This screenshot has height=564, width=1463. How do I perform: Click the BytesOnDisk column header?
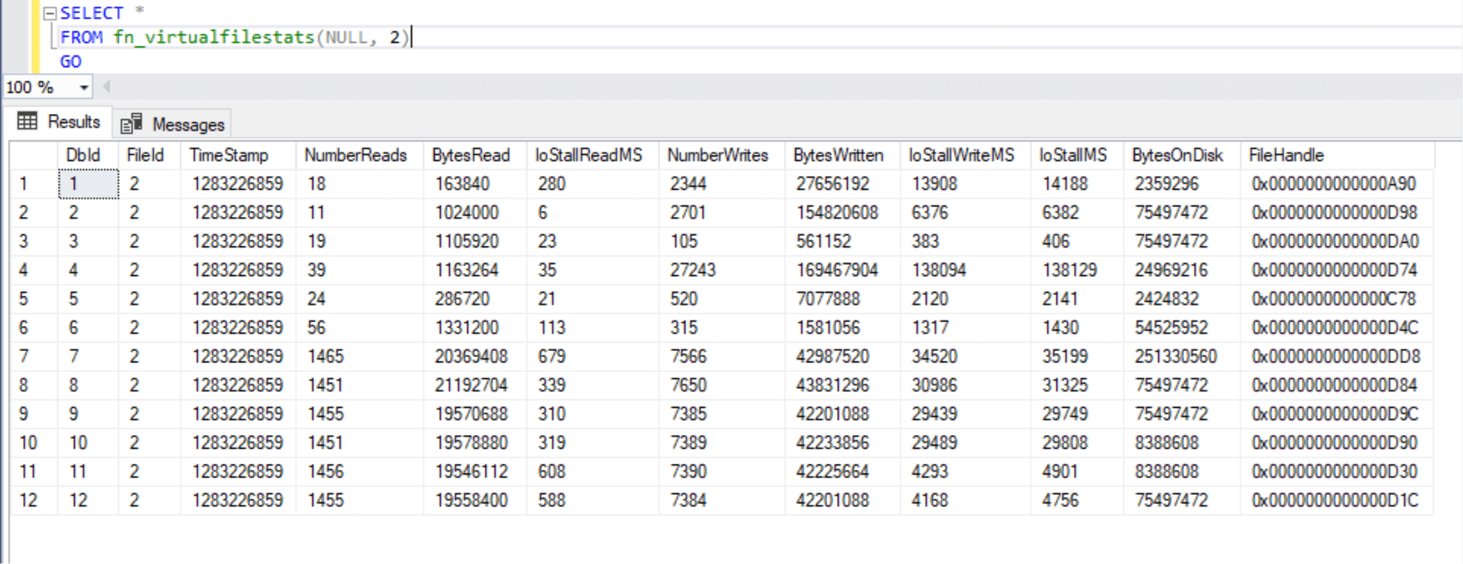(1177, 155)
